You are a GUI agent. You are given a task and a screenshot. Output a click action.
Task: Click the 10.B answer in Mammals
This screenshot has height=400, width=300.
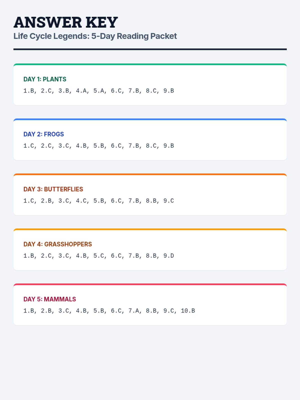coord(188,311)
